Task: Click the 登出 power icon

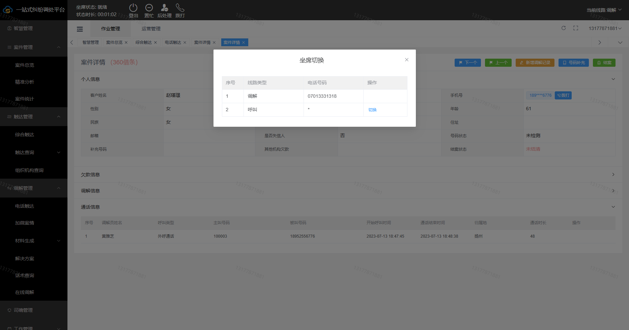Action: pos(133,8)
